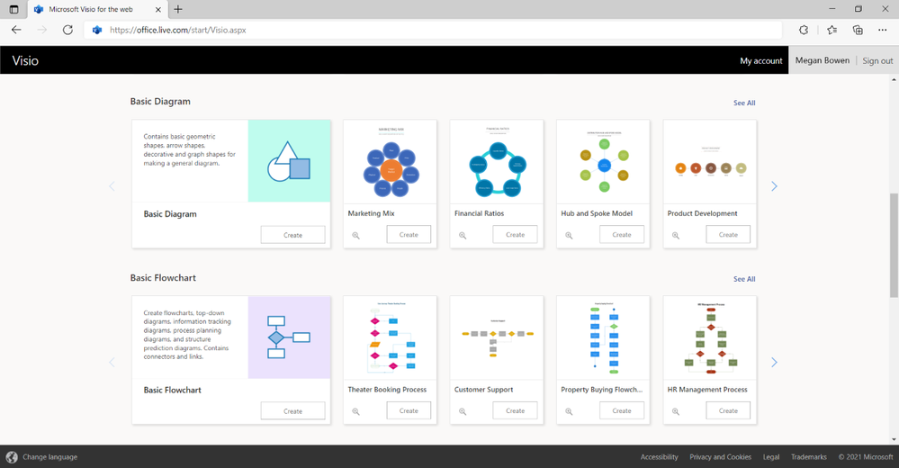This screenshot has height=468, width=899.
Task: Create a Theater Booking Process flowchart
Action: pos(409,410)
